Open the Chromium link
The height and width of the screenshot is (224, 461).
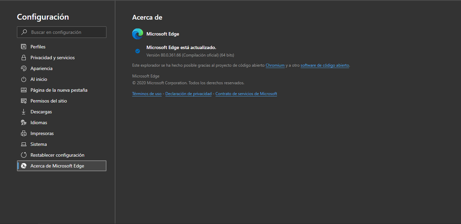(275, 65)
